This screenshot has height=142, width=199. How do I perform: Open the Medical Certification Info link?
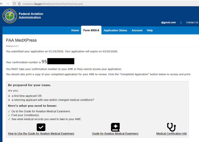tap(171, 134)
